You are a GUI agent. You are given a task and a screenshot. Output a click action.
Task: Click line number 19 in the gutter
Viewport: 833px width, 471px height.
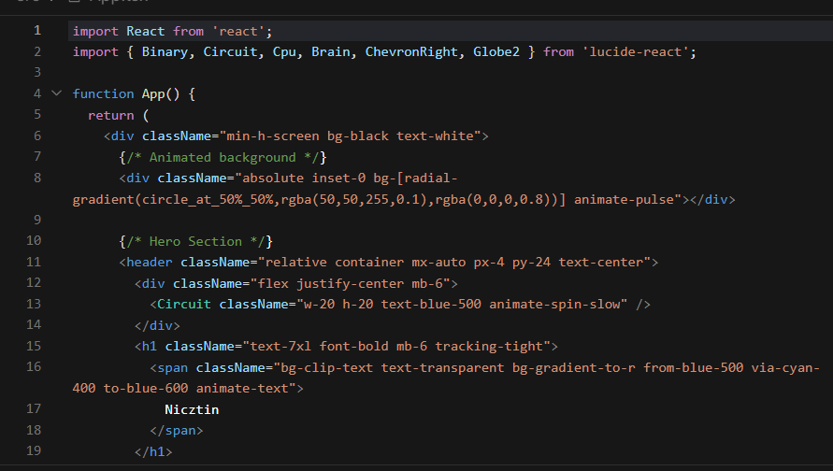34,450
